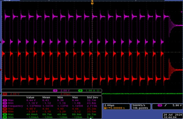This screenshot has height=119, width=183.
Task: Click the orange trigger position marker at top
Action: 92,3
